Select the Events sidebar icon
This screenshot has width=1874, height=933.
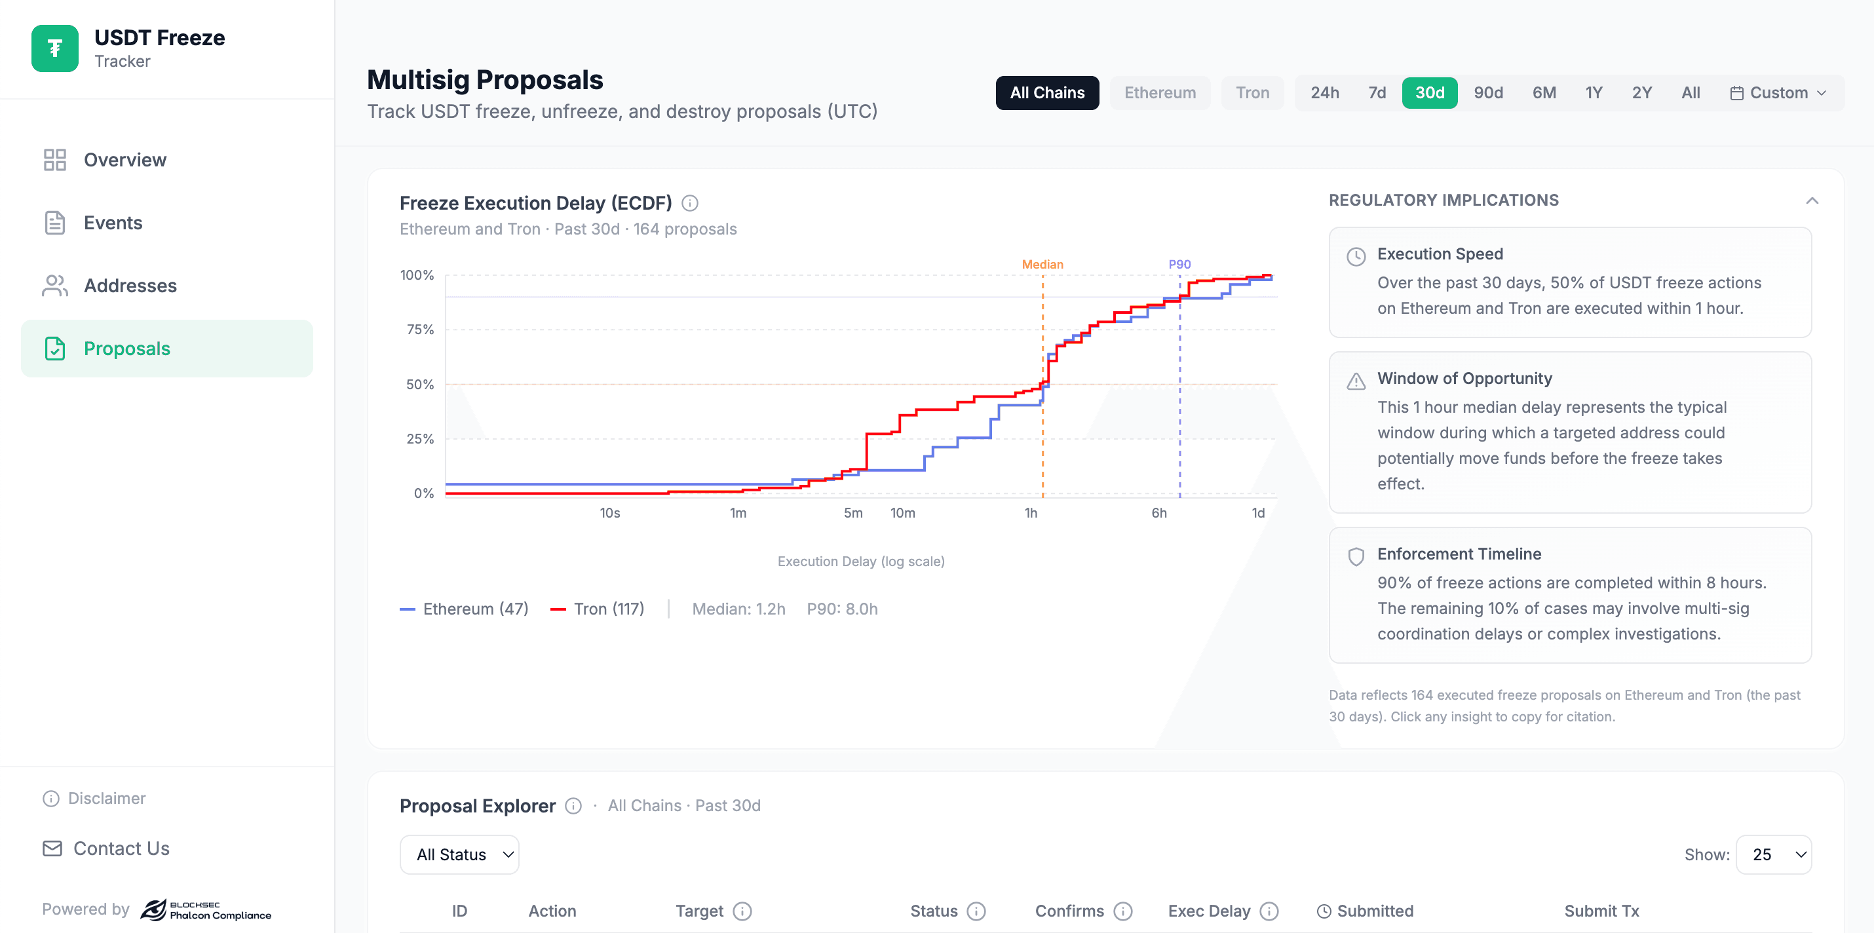54,223
